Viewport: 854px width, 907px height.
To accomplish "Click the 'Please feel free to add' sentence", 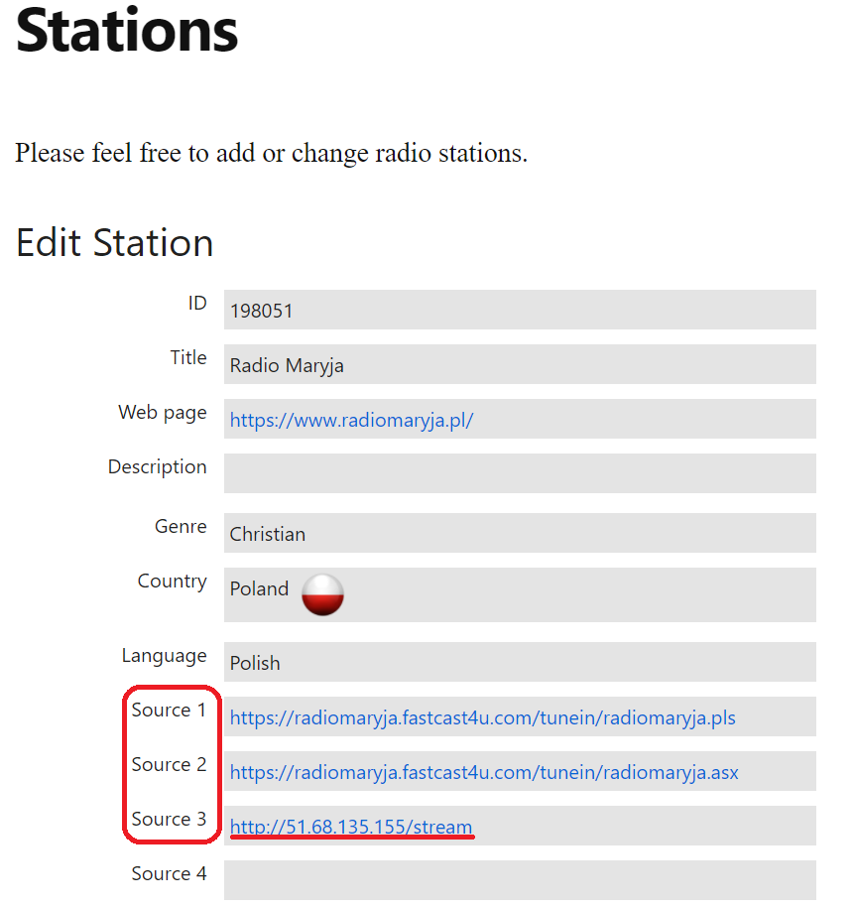I will pos(271,154).
